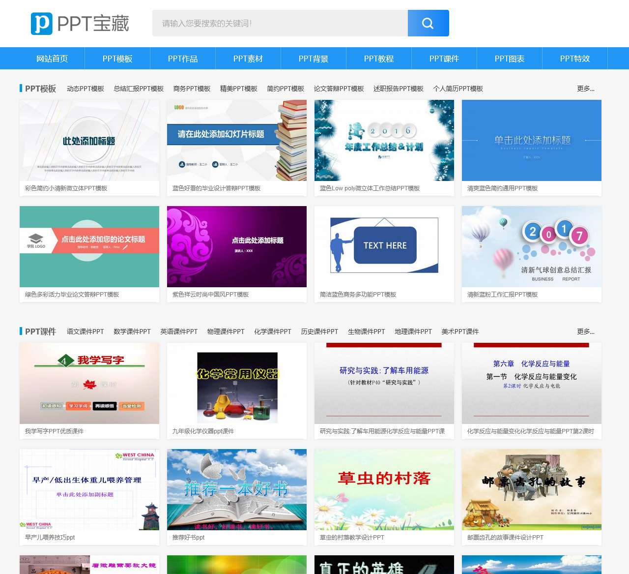Click the magnifier search button
Screen dimensions: 629x574
(429, 23)
